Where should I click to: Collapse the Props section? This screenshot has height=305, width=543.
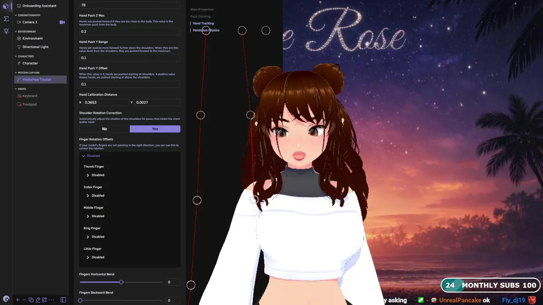click(21, 89)
